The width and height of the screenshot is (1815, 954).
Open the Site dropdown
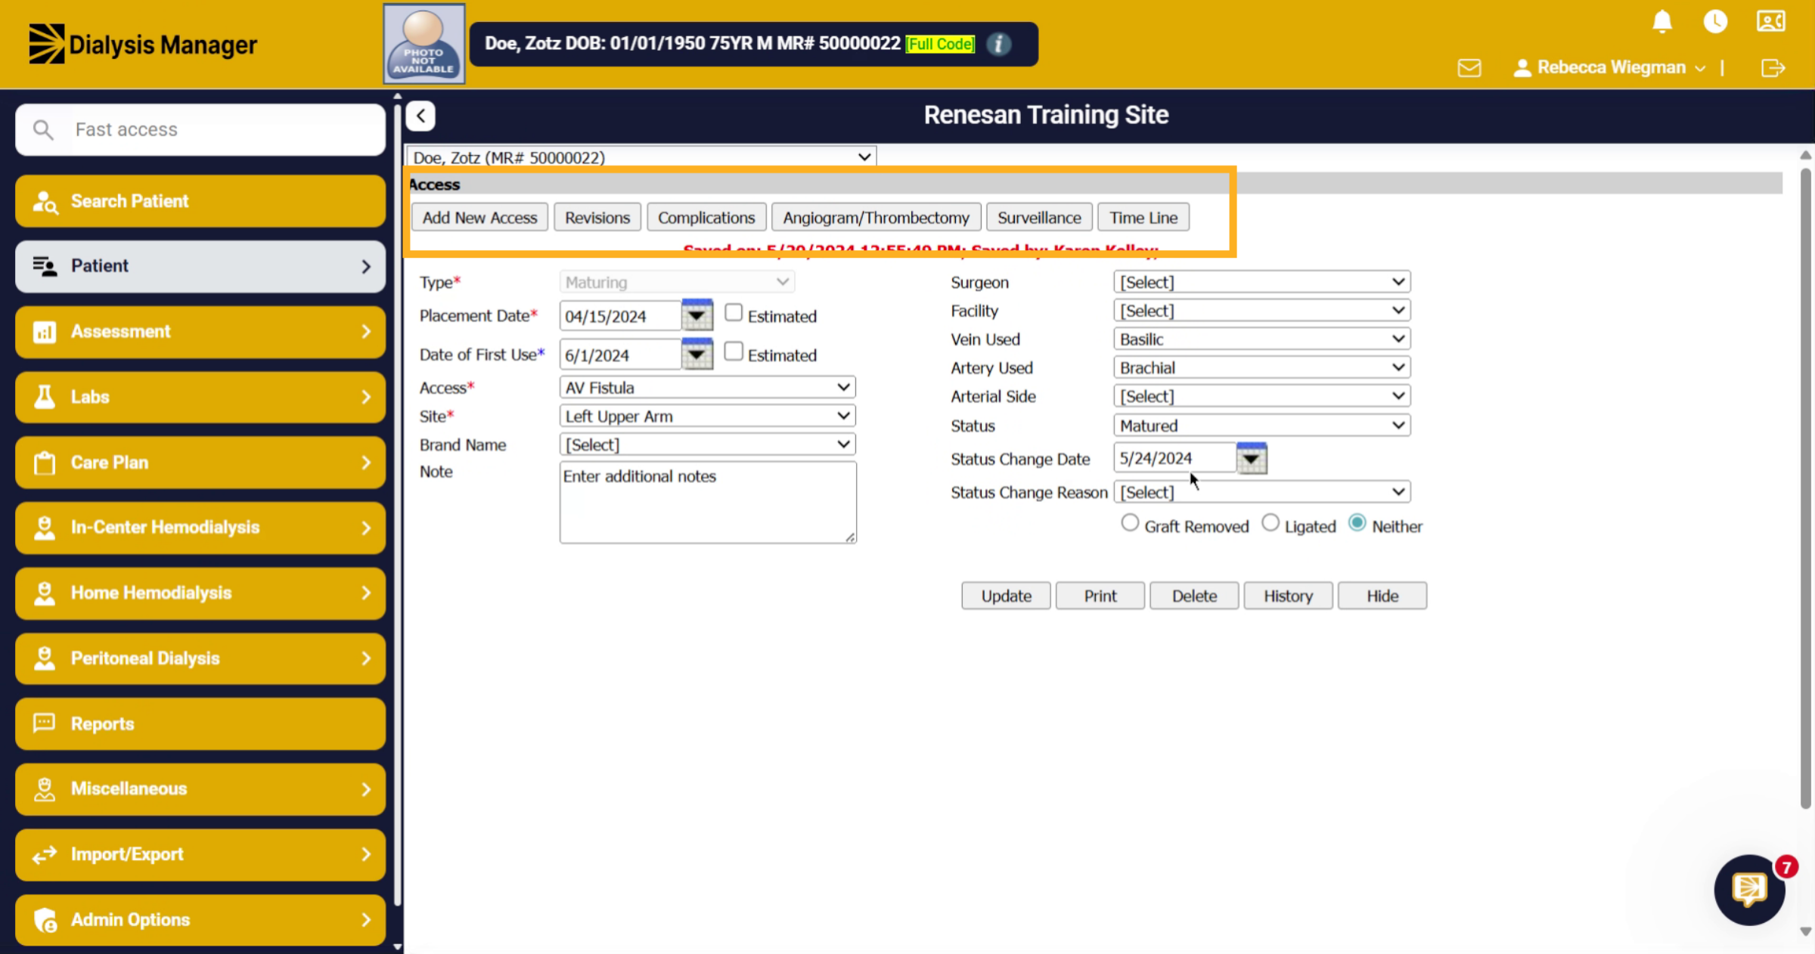coord(707,416)
